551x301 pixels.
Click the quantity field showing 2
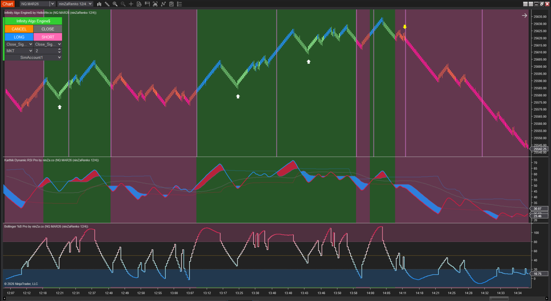(x=45, y=51)
